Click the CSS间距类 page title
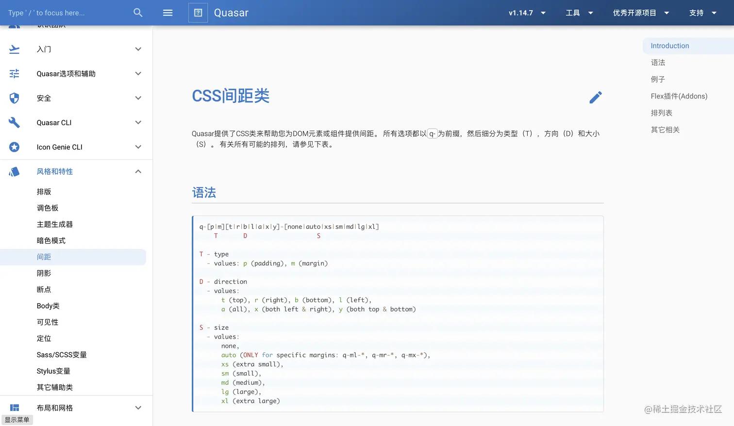734x426 pixels. [231, 96]
